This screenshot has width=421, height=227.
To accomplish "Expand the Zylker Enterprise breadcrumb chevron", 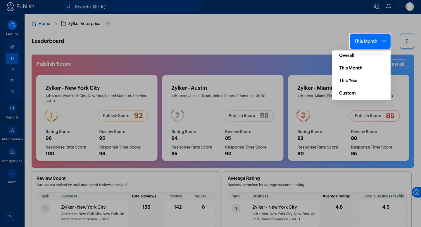I will pos(108,24).
